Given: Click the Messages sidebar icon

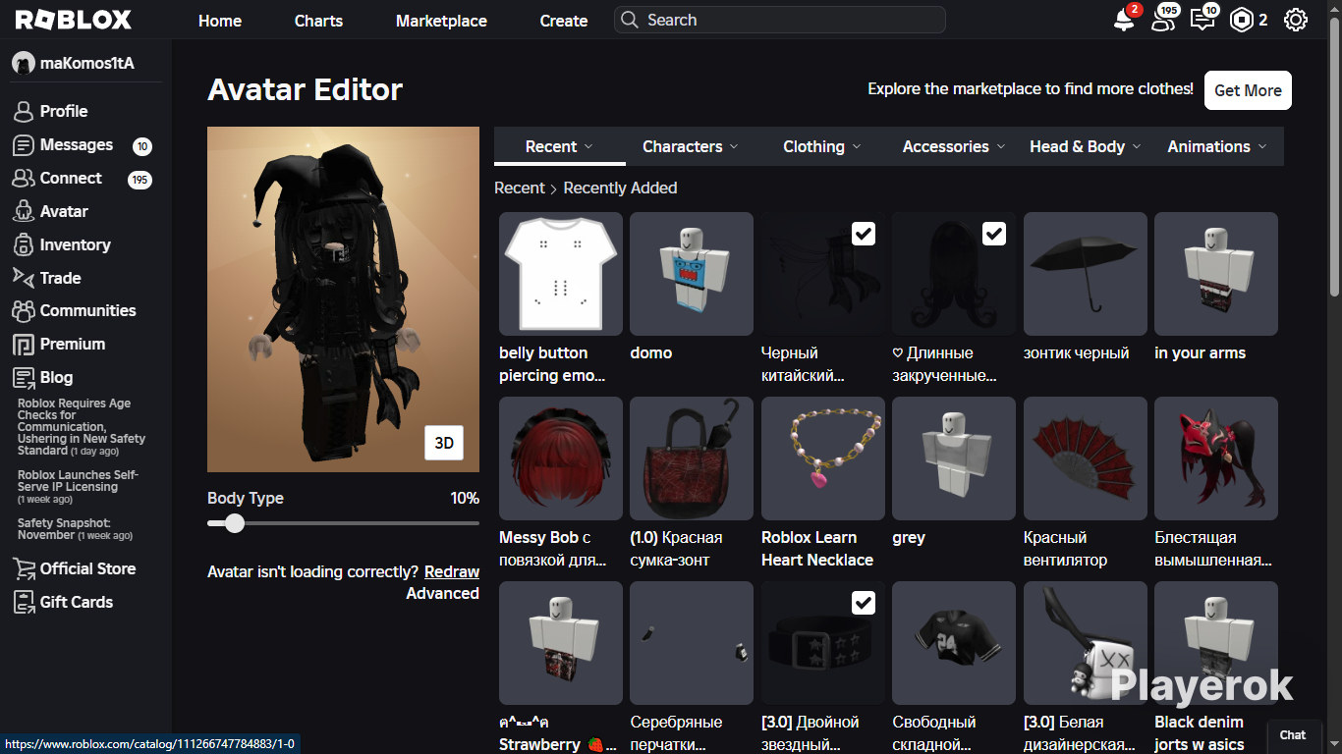Looking at the screenshot, I should tap(24, 145).
